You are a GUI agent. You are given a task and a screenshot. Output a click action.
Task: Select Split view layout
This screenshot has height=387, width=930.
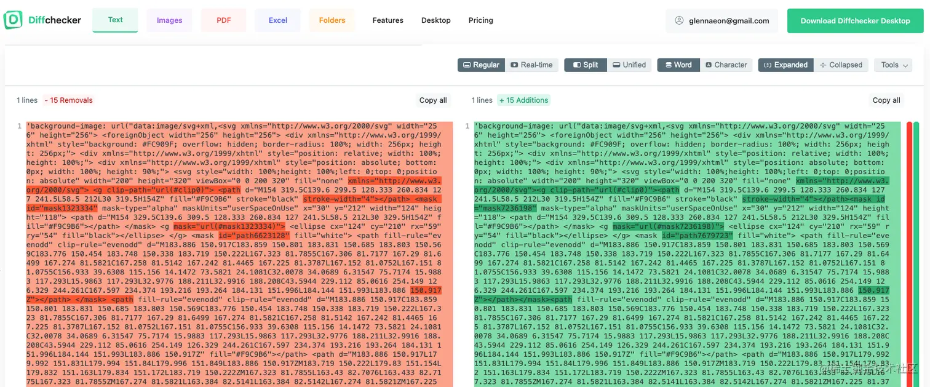pos(586,65)
